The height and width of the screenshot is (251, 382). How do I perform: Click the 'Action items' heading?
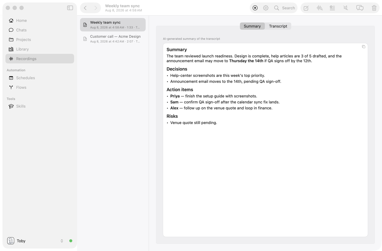180,90
